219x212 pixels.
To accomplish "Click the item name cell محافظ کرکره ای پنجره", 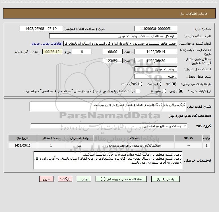I will (134, 145).
